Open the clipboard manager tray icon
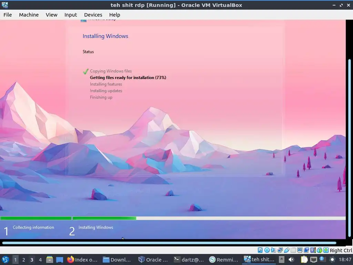The width and height of the screenshot is (353, 265). (x=304, y=259)
